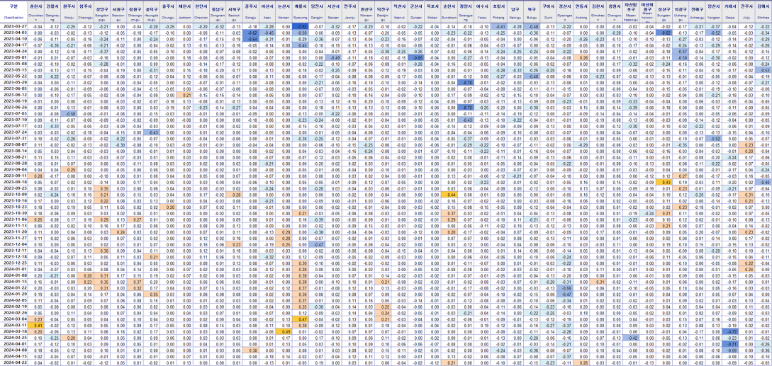Select the 2023-07-03 date row label
This screenshot has width=772, height=366.
[x=13, y=113]
